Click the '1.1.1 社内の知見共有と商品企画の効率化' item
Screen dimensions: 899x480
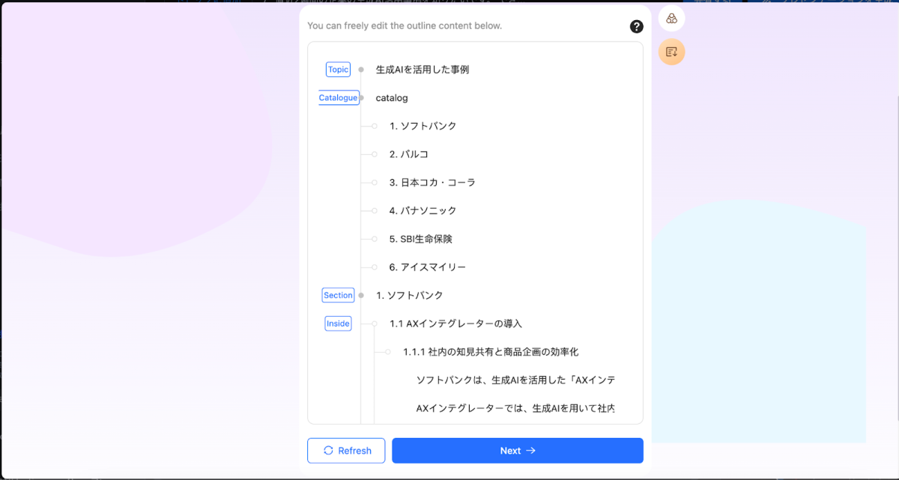click(x=491, y=352)
